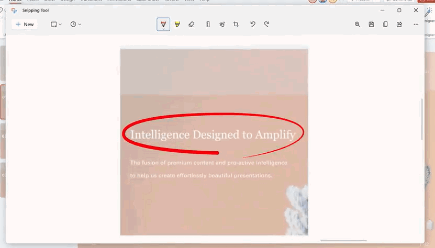The height and width of the screenshot is (248, 435).
Task: Select the Ballpoint pen tool
Action: click(x=163, y=25)
